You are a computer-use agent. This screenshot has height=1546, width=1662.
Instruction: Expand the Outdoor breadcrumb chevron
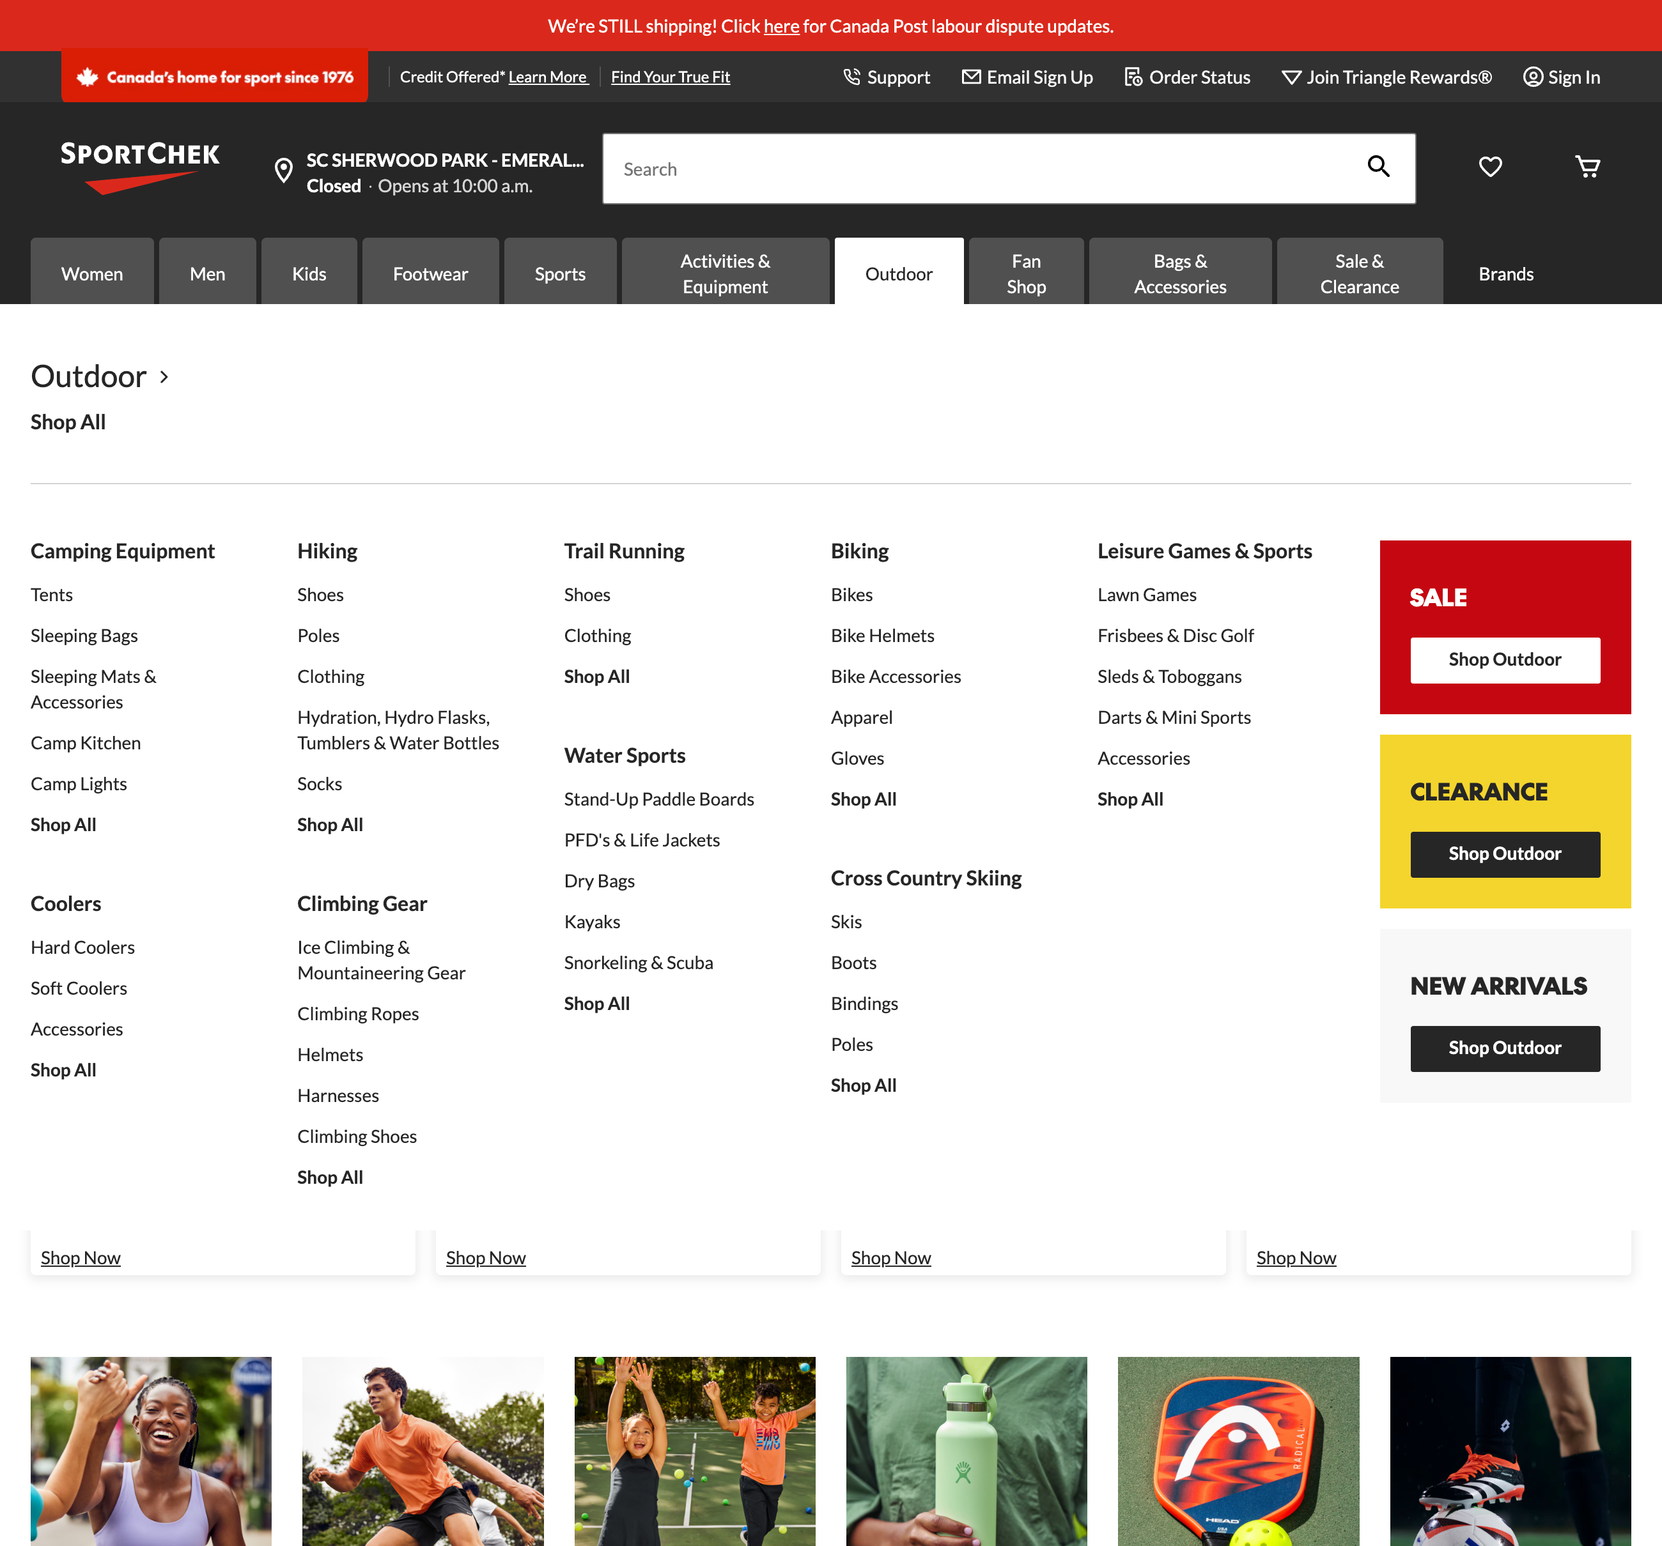[164, 377]
